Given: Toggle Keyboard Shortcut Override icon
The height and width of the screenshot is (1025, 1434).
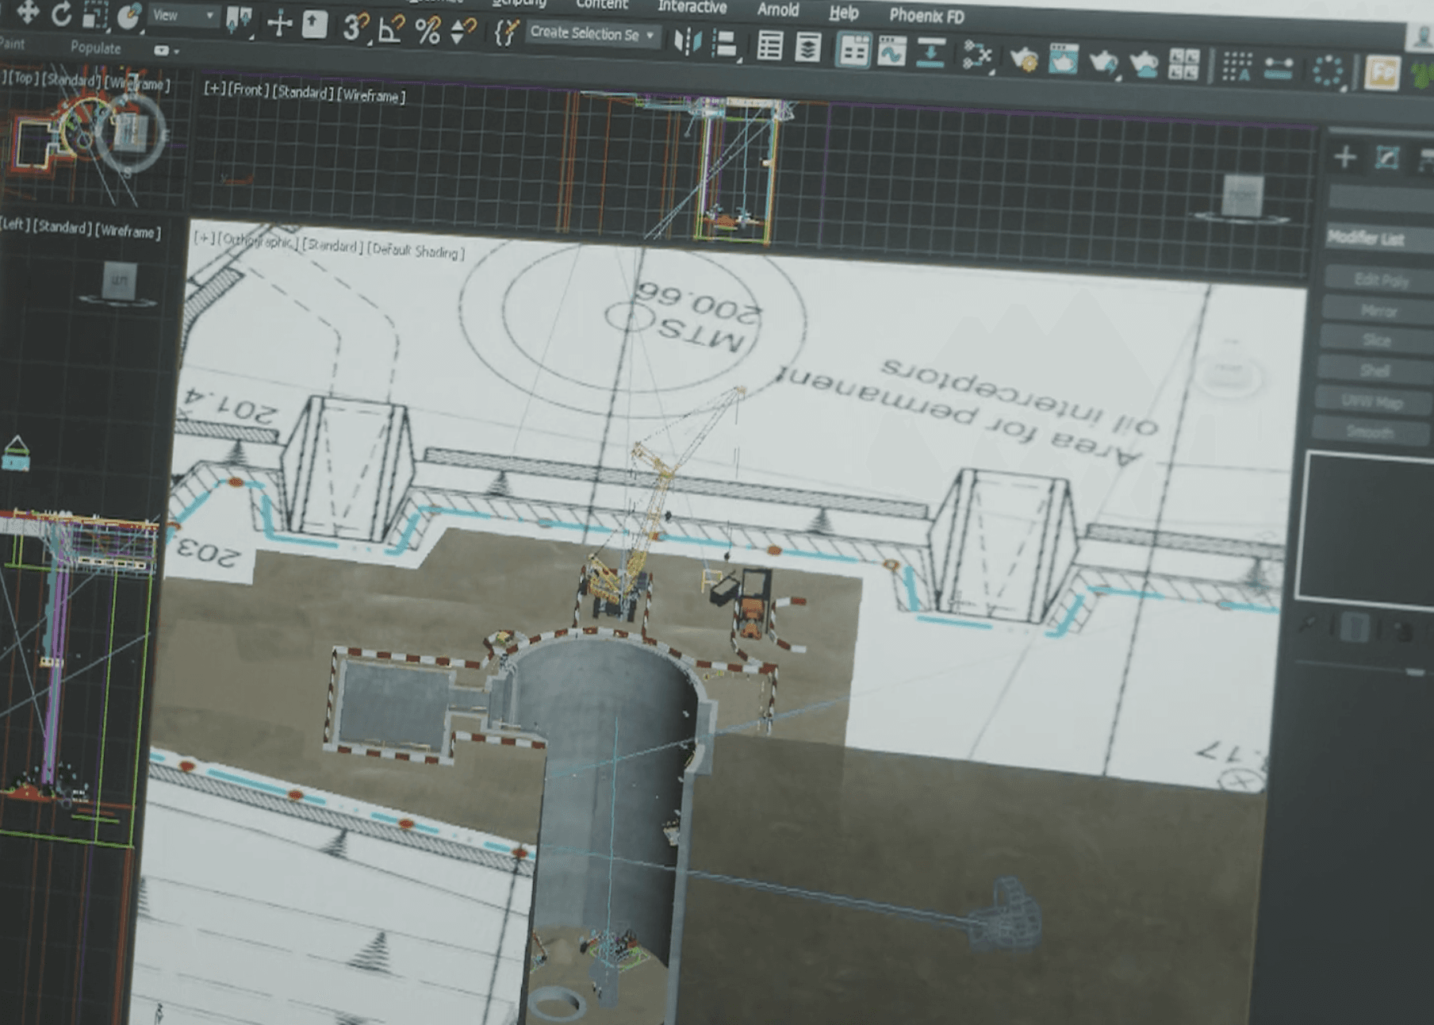Looking at the screenshot, I should pyautogui.click(x=315, y=24).
